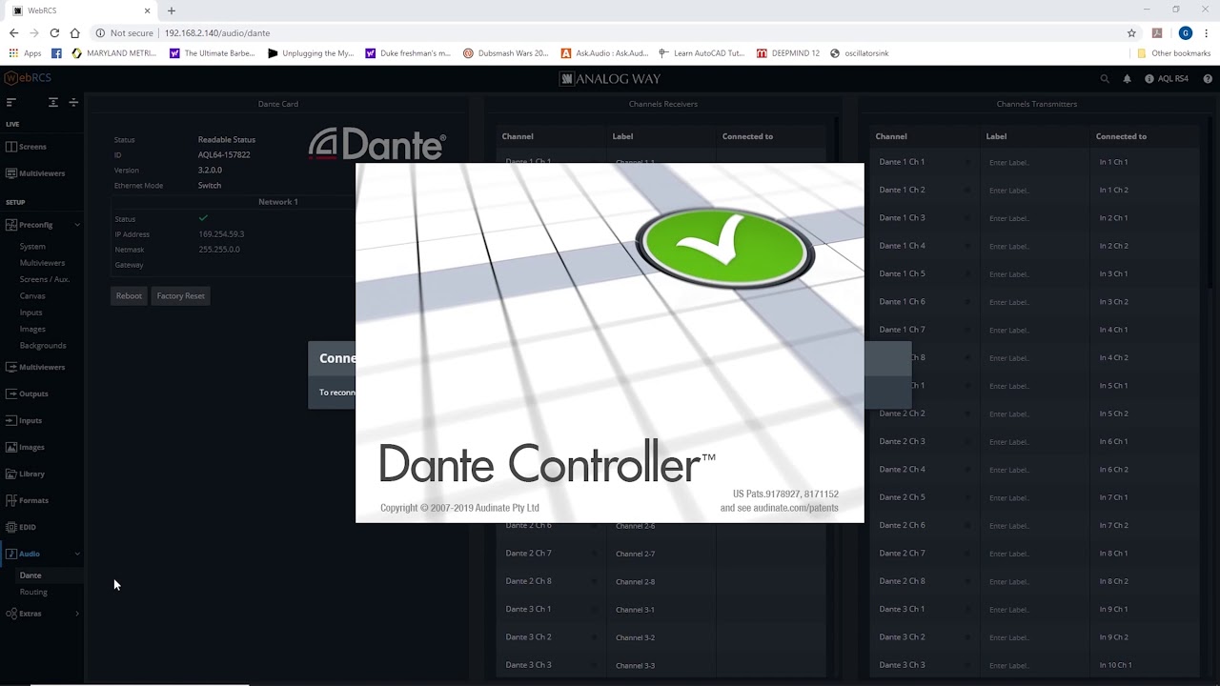Open the Formats section

27,500
